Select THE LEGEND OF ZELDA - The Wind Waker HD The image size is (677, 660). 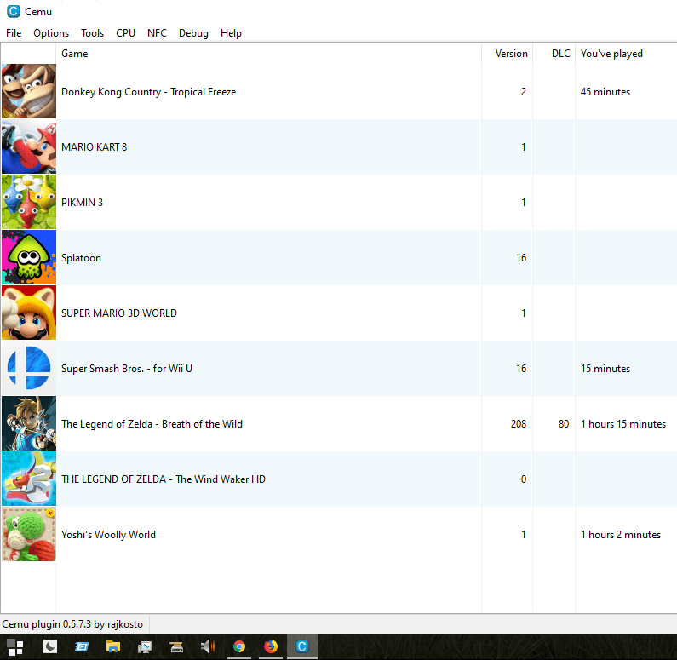164,479
